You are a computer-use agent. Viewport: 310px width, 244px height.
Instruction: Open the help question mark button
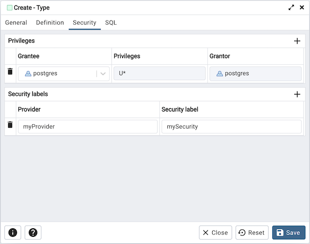pos(33,233)
